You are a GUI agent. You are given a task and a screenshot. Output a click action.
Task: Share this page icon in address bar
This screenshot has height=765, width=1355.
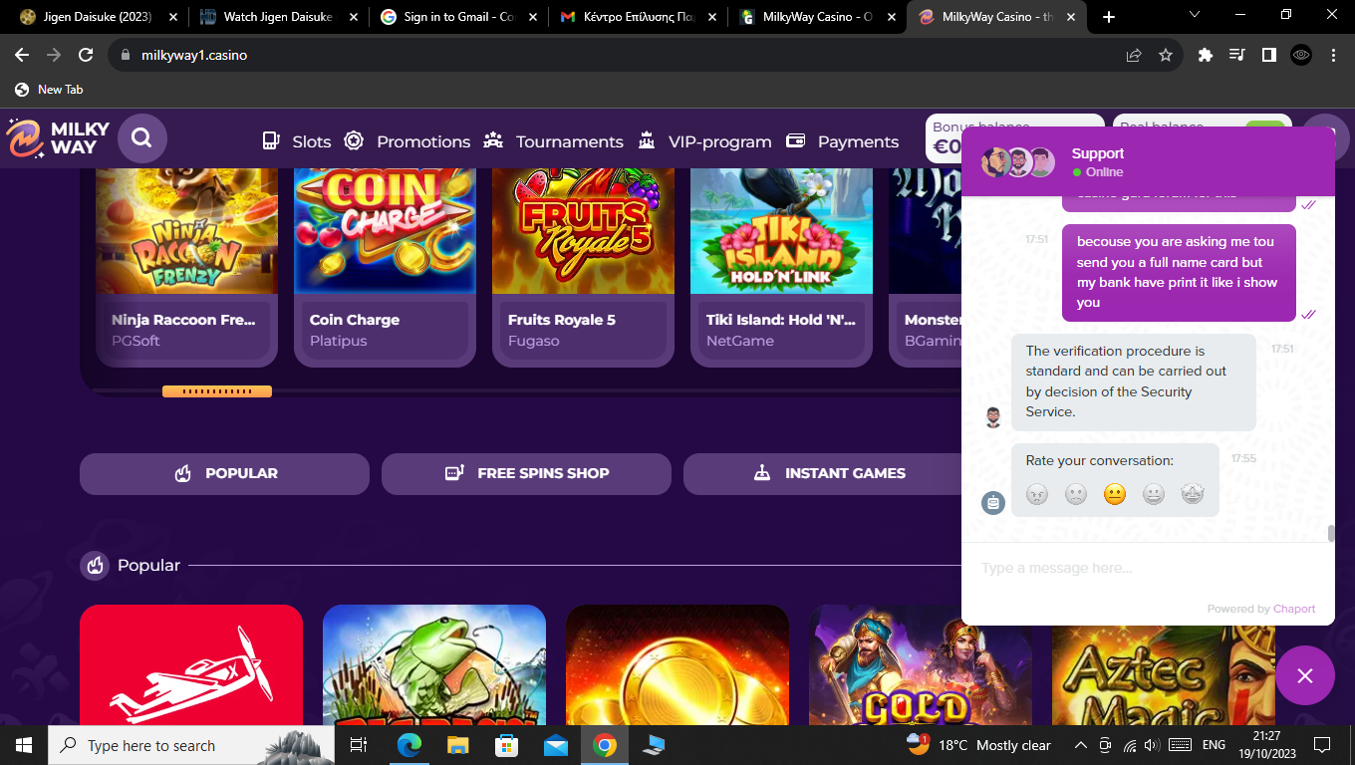(1134, 55)
